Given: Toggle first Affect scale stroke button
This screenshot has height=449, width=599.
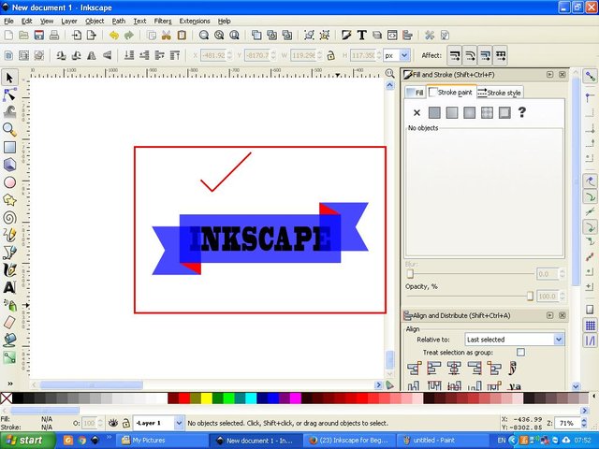Looking at the screenshot, I should [455, 56].
